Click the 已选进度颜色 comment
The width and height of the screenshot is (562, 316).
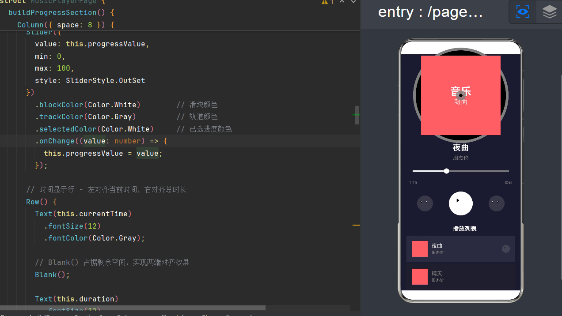click(x=204, y=129)
